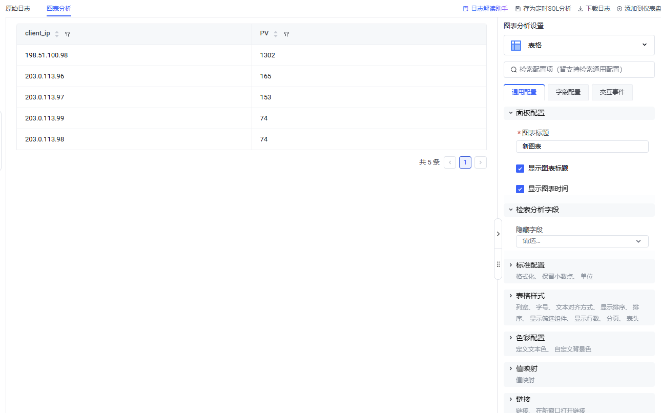The width and height of the screenshot is (661, 413).
Task: Open the log interpretation assistant (日志解读助手)
Action: pos(485,9)
